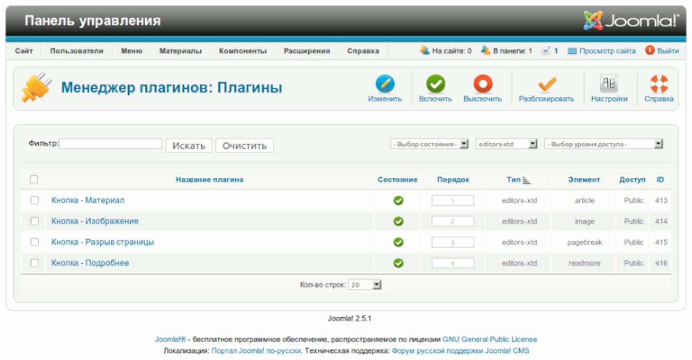Screen dimensions: 692x360
Task: Open the Кнопка - Материал plugin link
Action: coord(88,200)
